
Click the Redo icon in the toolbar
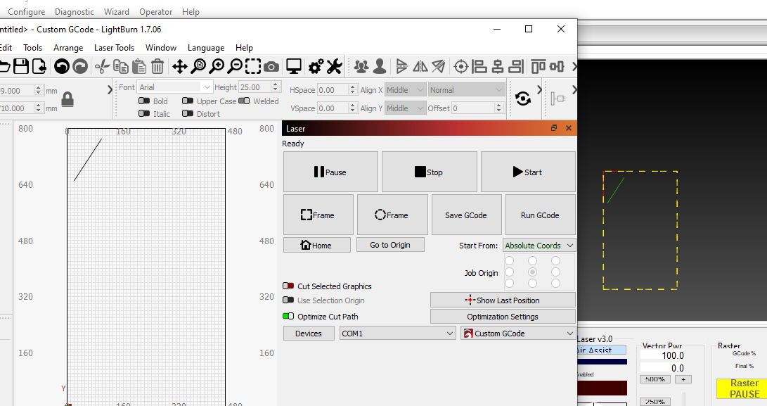80,66
